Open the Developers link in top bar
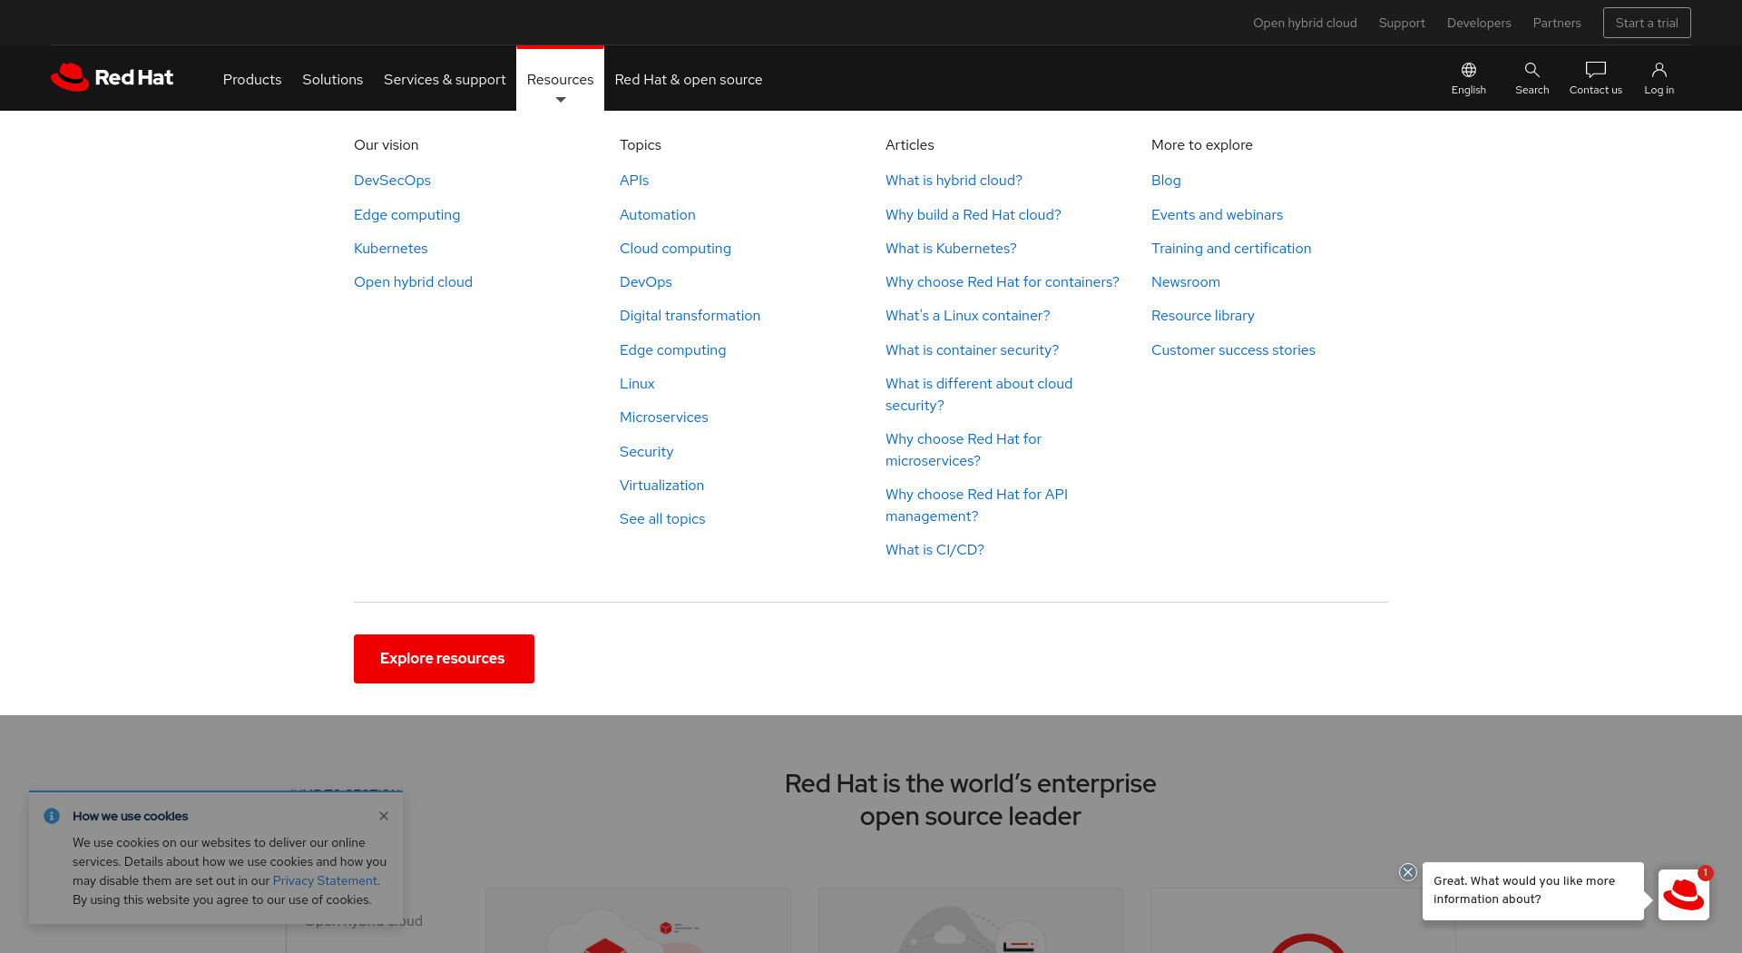 1479,23
